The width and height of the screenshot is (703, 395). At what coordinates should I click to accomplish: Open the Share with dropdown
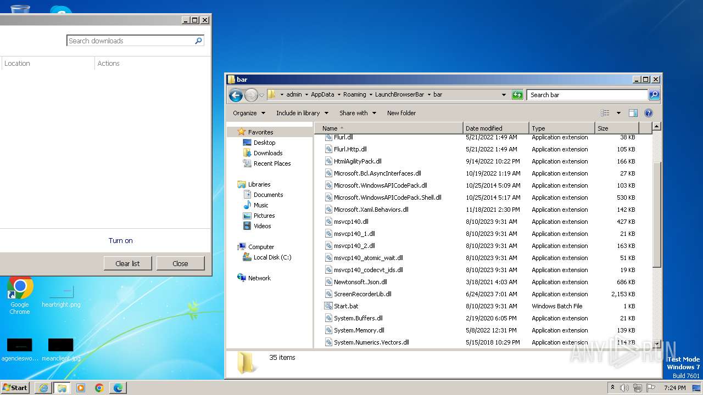pyautogui.click(x=358, y=113)
